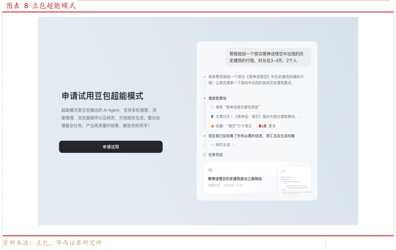396x250 pixels.
Task: Click the 申请试用 button
Action: click(x=111, y=147)
